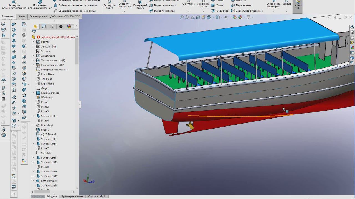
Task: Click the Reference Geometry (Справочная геометрия) tool
Action: tap(273, 4)
